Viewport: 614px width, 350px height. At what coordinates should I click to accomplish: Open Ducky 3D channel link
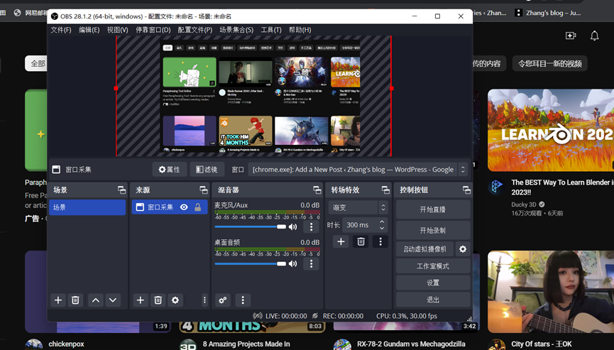pyautogui.click(x=524, y=204)
